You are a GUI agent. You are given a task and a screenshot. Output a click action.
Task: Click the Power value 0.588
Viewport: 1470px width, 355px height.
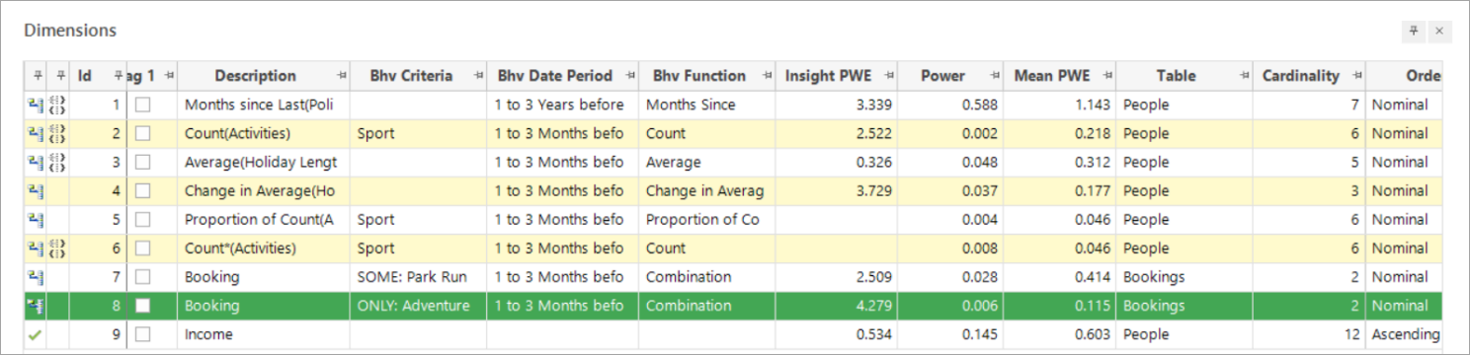[951, 105]
